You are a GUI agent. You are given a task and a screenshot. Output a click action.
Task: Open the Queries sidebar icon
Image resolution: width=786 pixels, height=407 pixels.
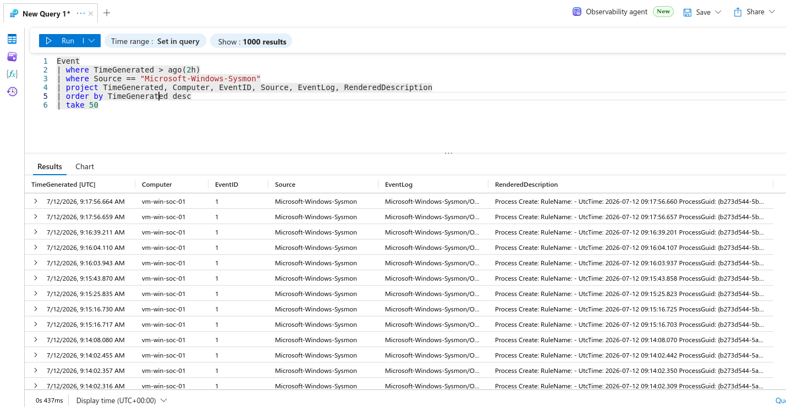point(12,57)
